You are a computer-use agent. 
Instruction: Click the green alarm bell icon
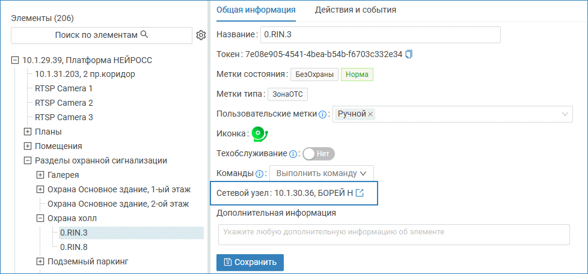(259, 133)
